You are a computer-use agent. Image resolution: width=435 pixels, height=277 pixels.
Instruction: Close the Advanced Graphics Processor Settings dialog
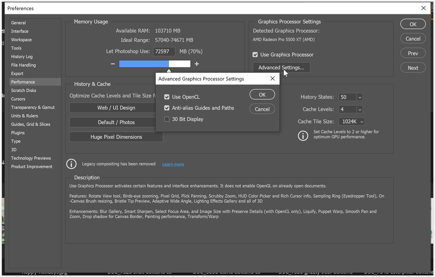click(273, 79)
